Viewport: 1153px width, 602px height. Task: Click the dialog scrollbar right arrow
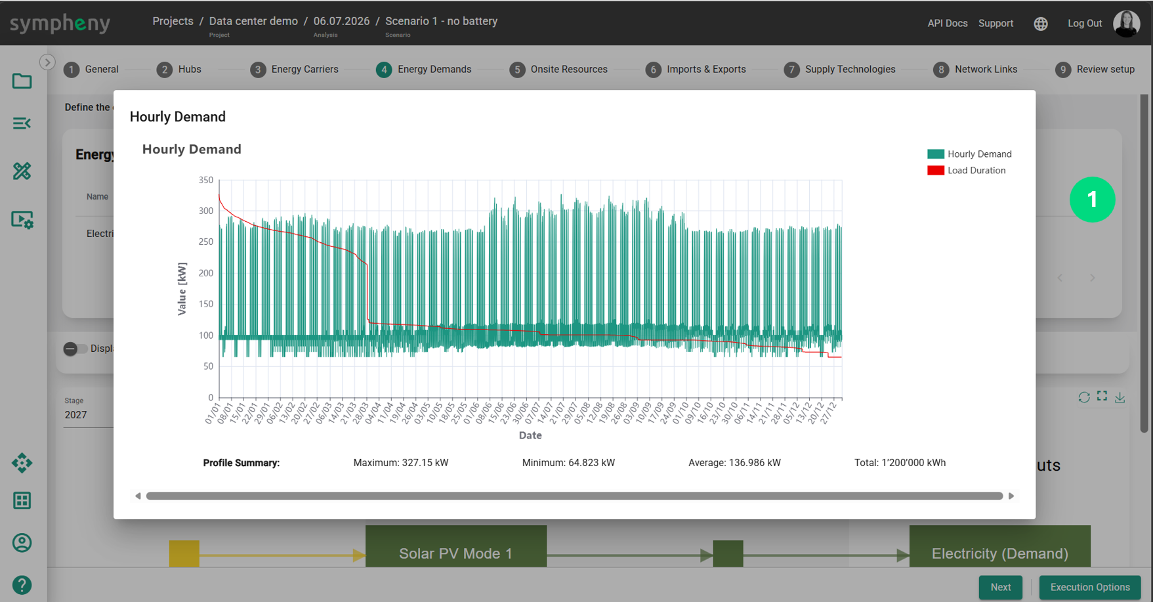[1011, 496]
